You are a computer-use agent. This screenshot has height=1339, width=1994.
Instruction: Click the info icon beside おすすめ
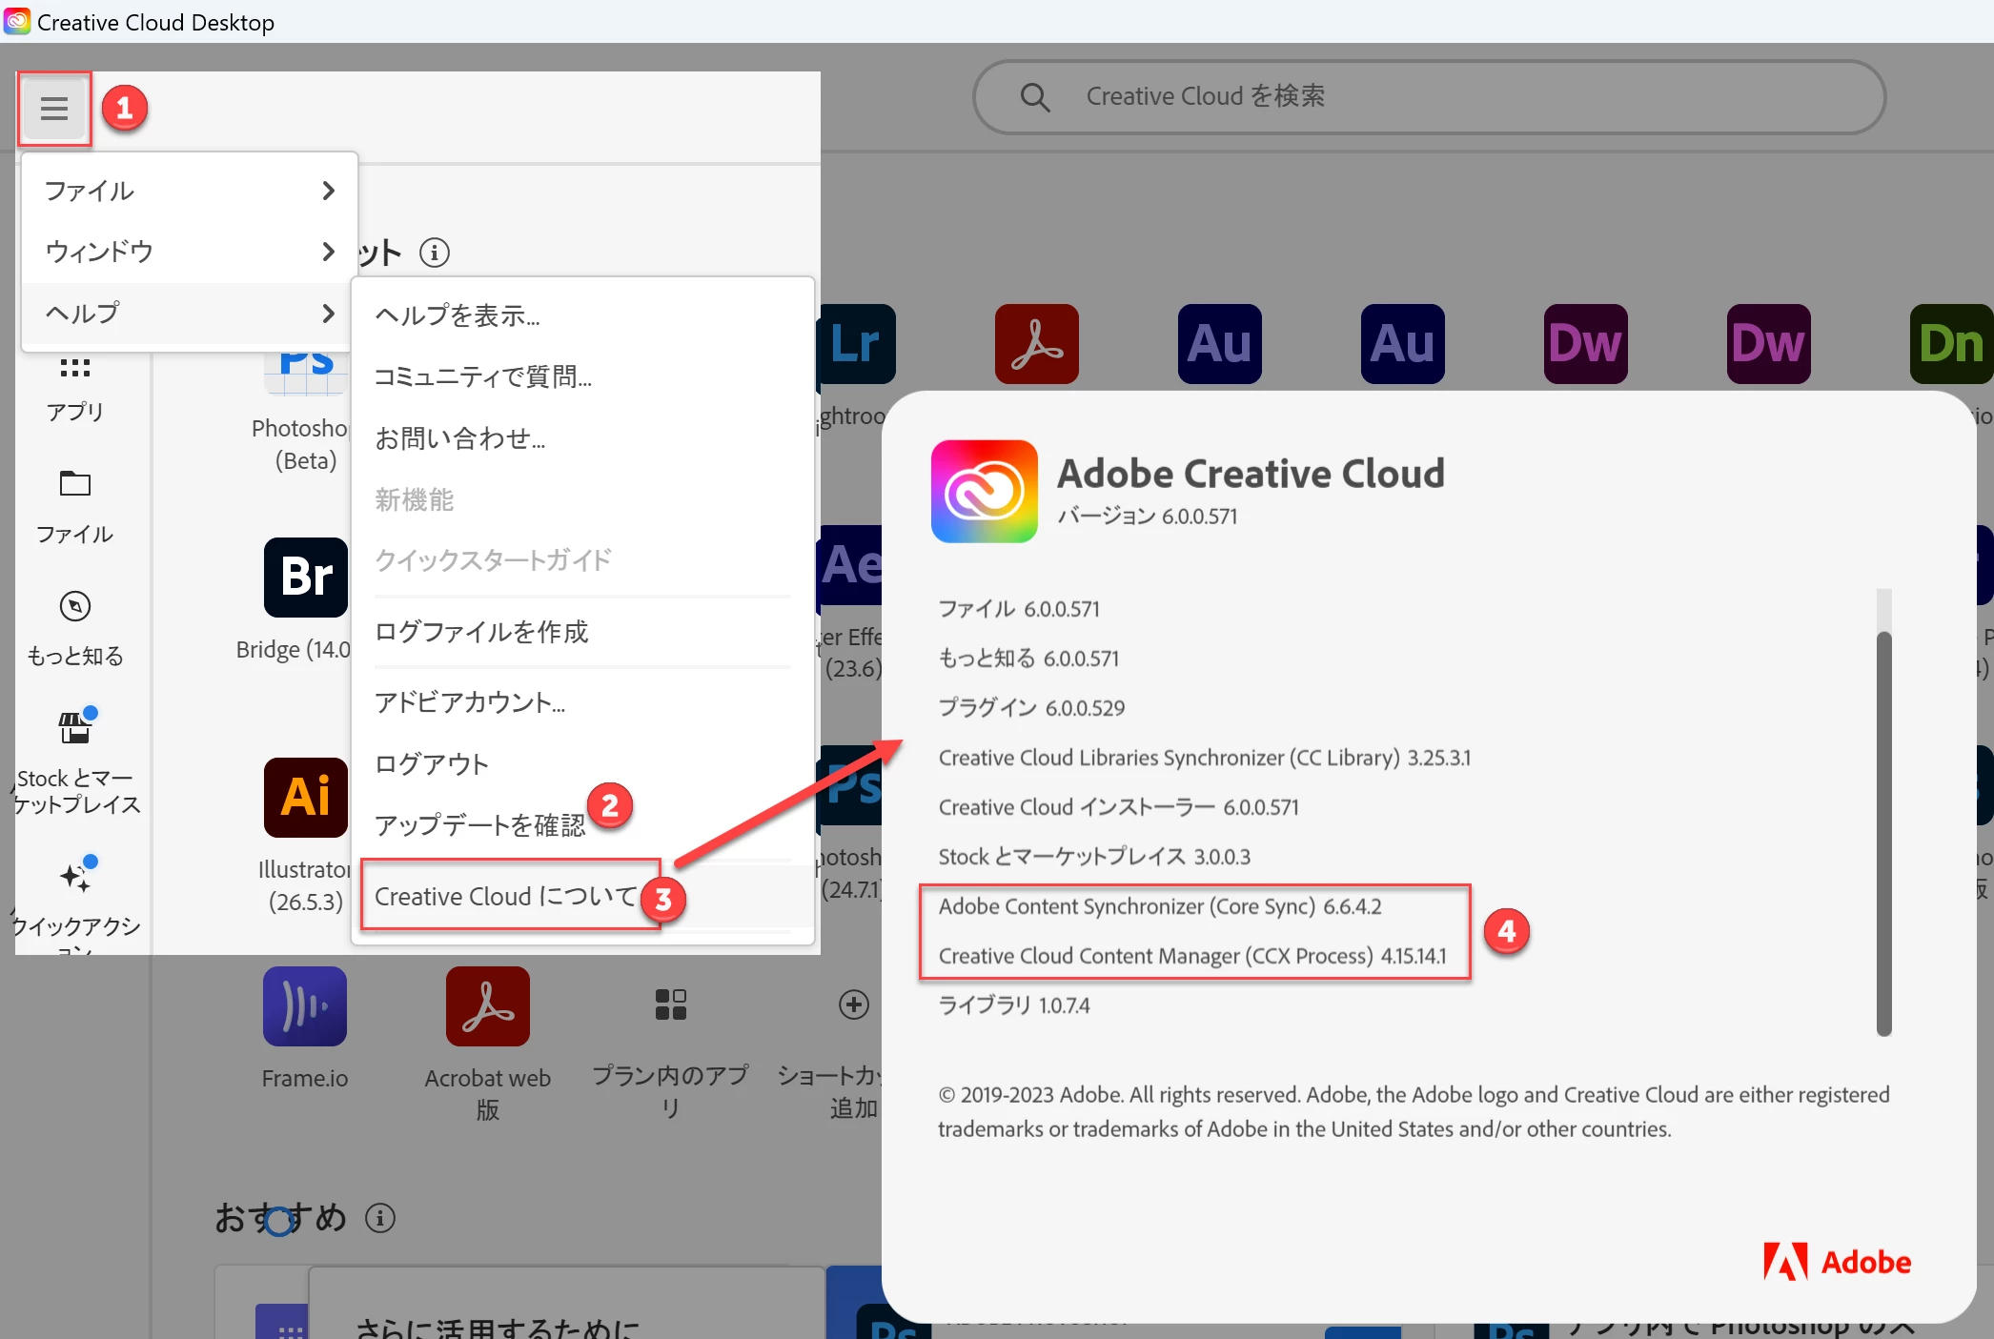380,1218
